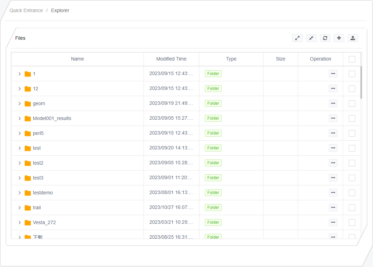The height and width of the screenshot is (267, 373).
Task: Check the box for folder 12
Action: (352, 89)
